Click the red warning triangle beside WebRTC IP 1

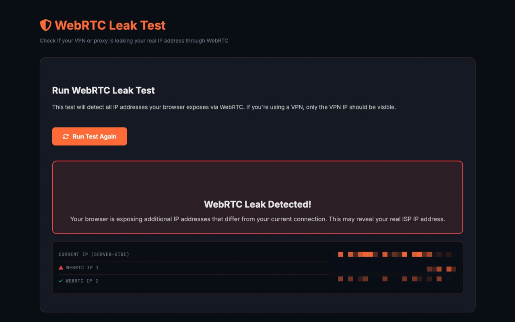61,268
